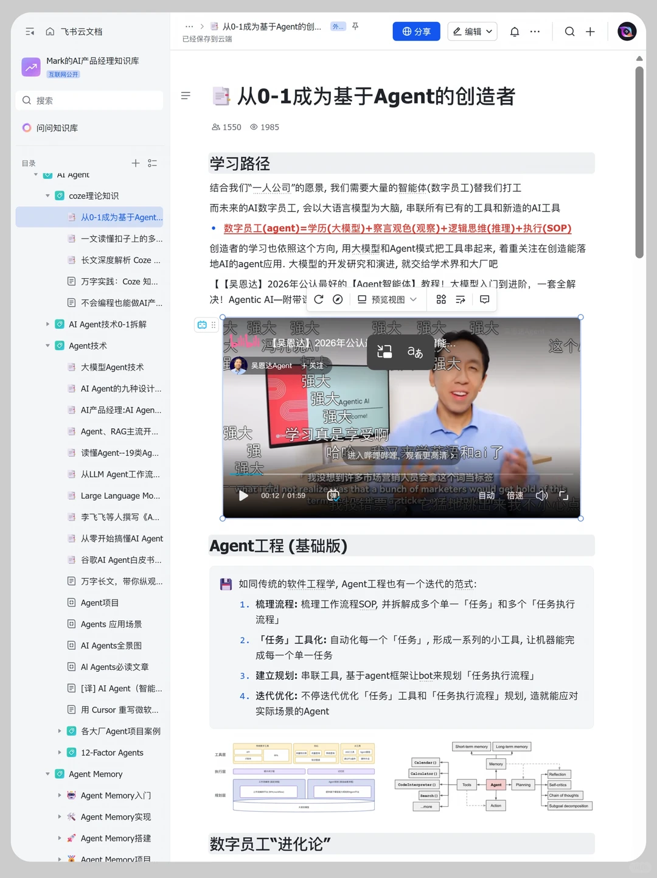Create new document with plus icon

click(x=590, y=32)
